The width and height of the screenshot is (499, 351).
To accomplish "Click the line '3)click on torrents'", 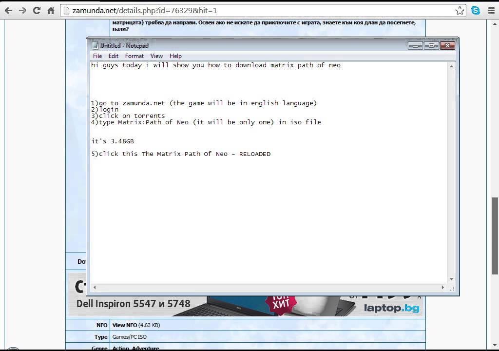I will click(128, 116).
